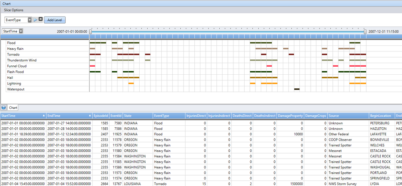Click the Slice Options header

click(x=14, y=10)
